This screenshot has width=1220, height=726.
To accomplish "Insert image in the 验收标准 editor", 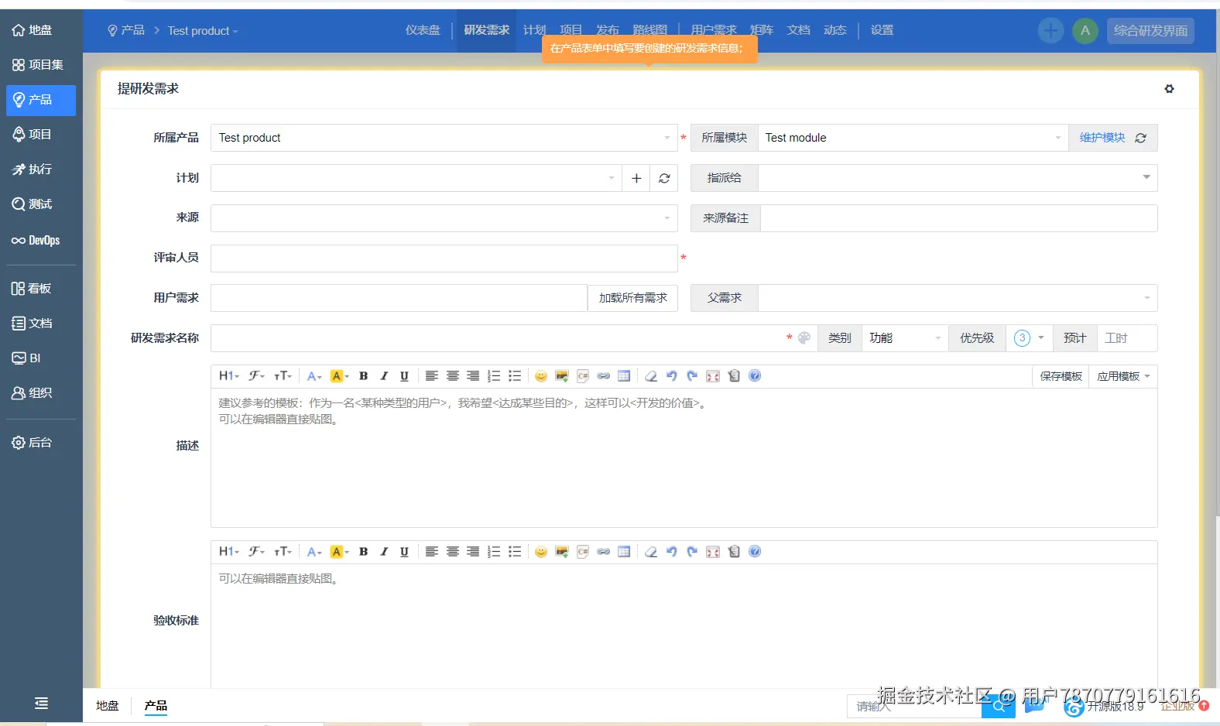I will 562,552.
